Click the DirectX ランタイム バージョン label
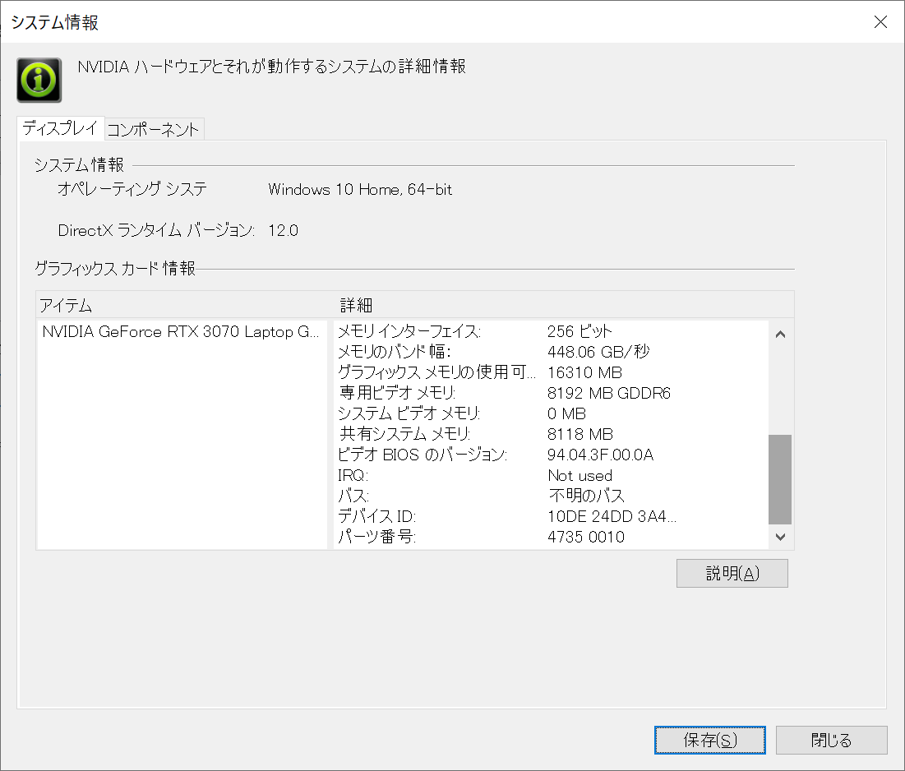This screenshot has width=905, height=771. tap(156, 231)
